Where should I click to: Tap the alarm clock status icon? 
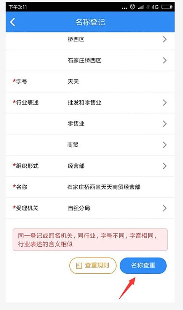click(x=132, y=7)
